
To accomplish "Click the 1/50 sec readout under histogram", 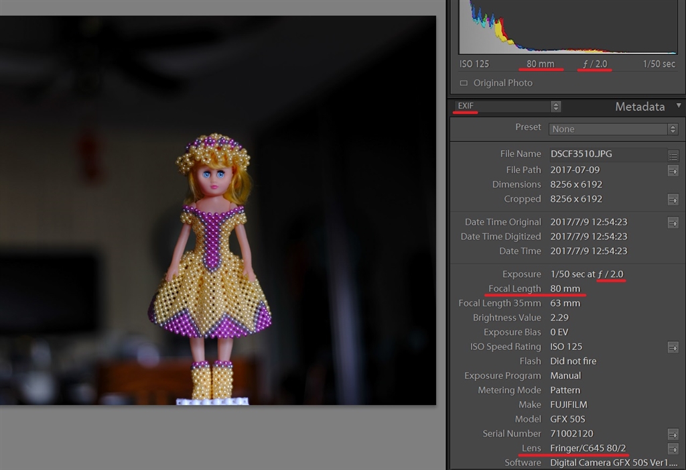I will coord(659,64).
